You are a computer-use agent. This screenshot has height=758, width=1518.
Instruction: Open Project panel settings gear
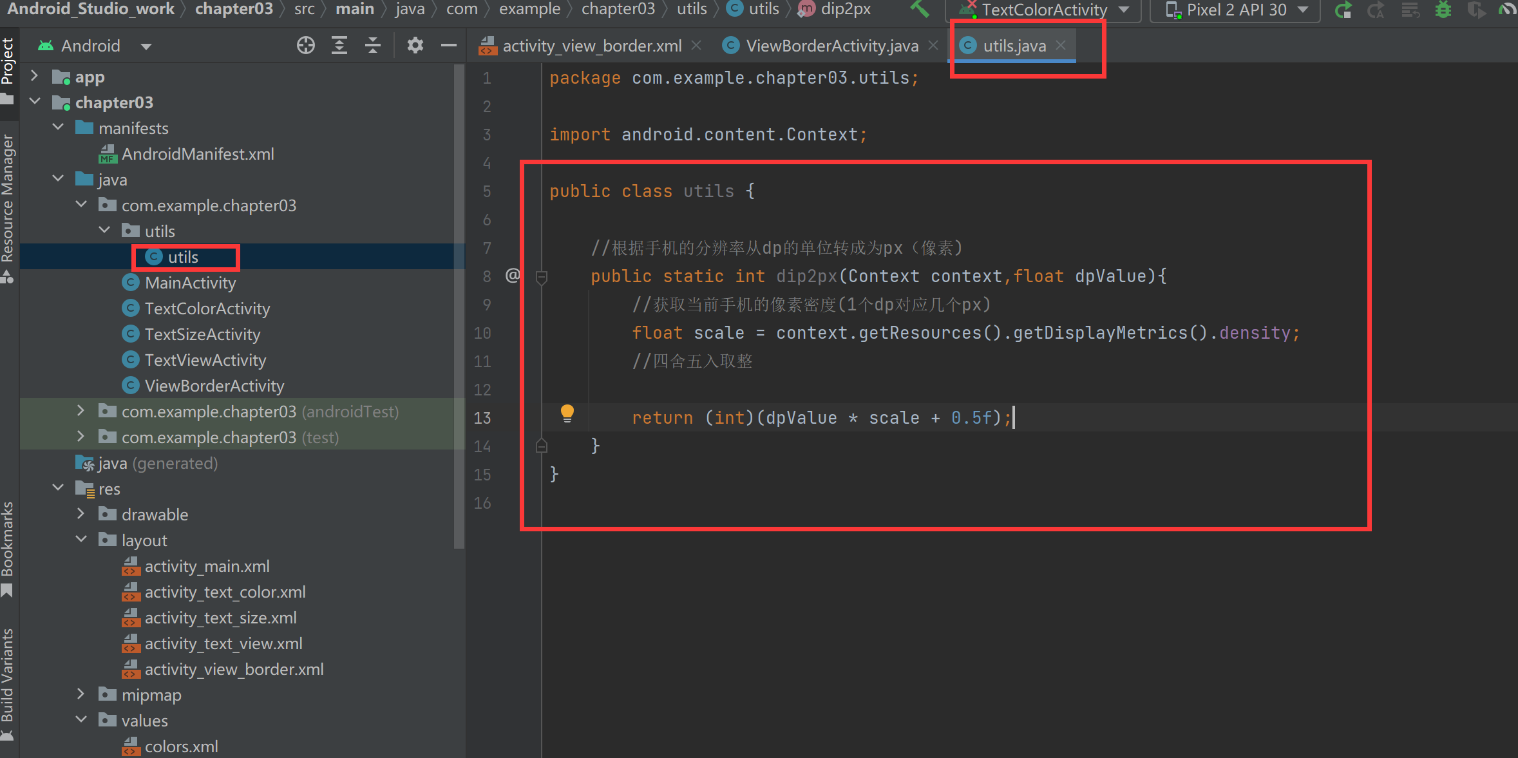415,45
